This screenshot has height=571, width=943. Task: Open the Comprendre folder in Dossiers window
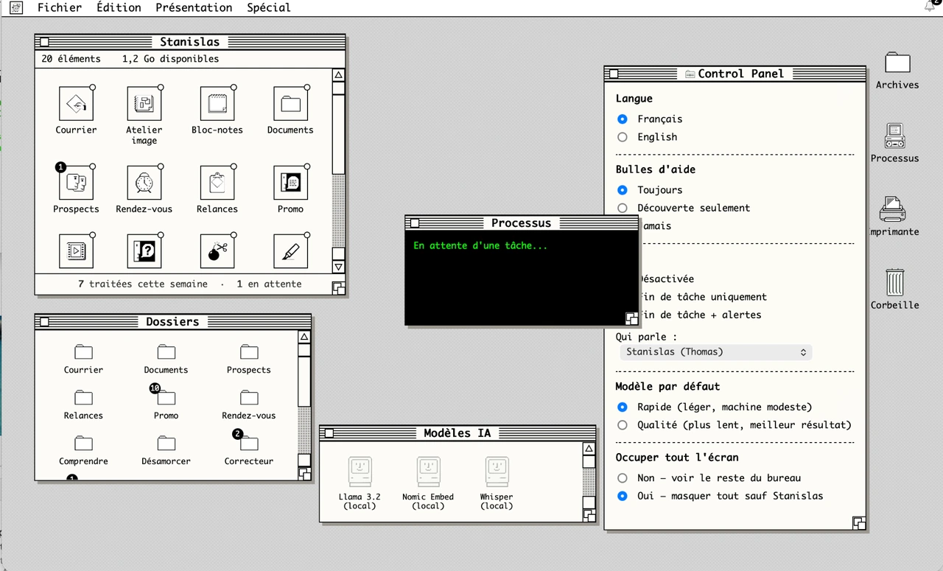[83, 444]
